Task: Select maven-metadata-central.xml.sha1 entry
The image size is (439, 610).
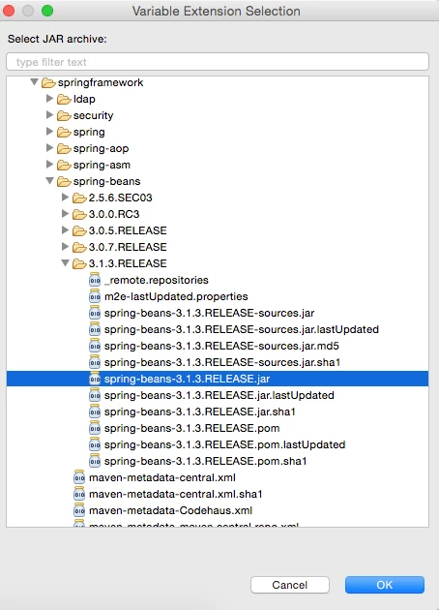Action: [176, 494]
